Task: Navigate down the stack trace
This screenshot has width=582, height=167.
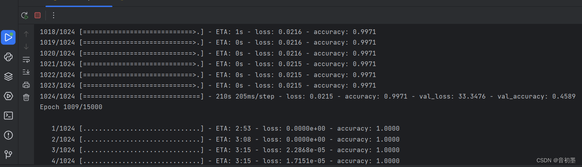Action: [x=26, y=47]
